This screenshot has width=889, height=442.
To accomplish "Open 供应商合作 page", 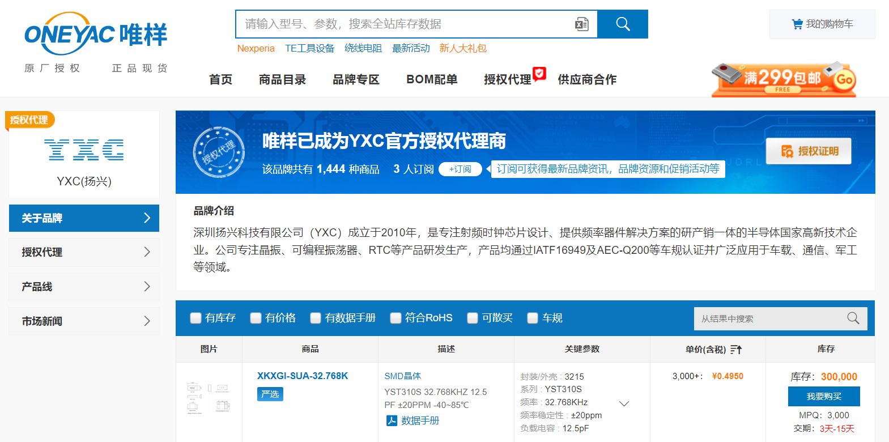I will (587, 80).
